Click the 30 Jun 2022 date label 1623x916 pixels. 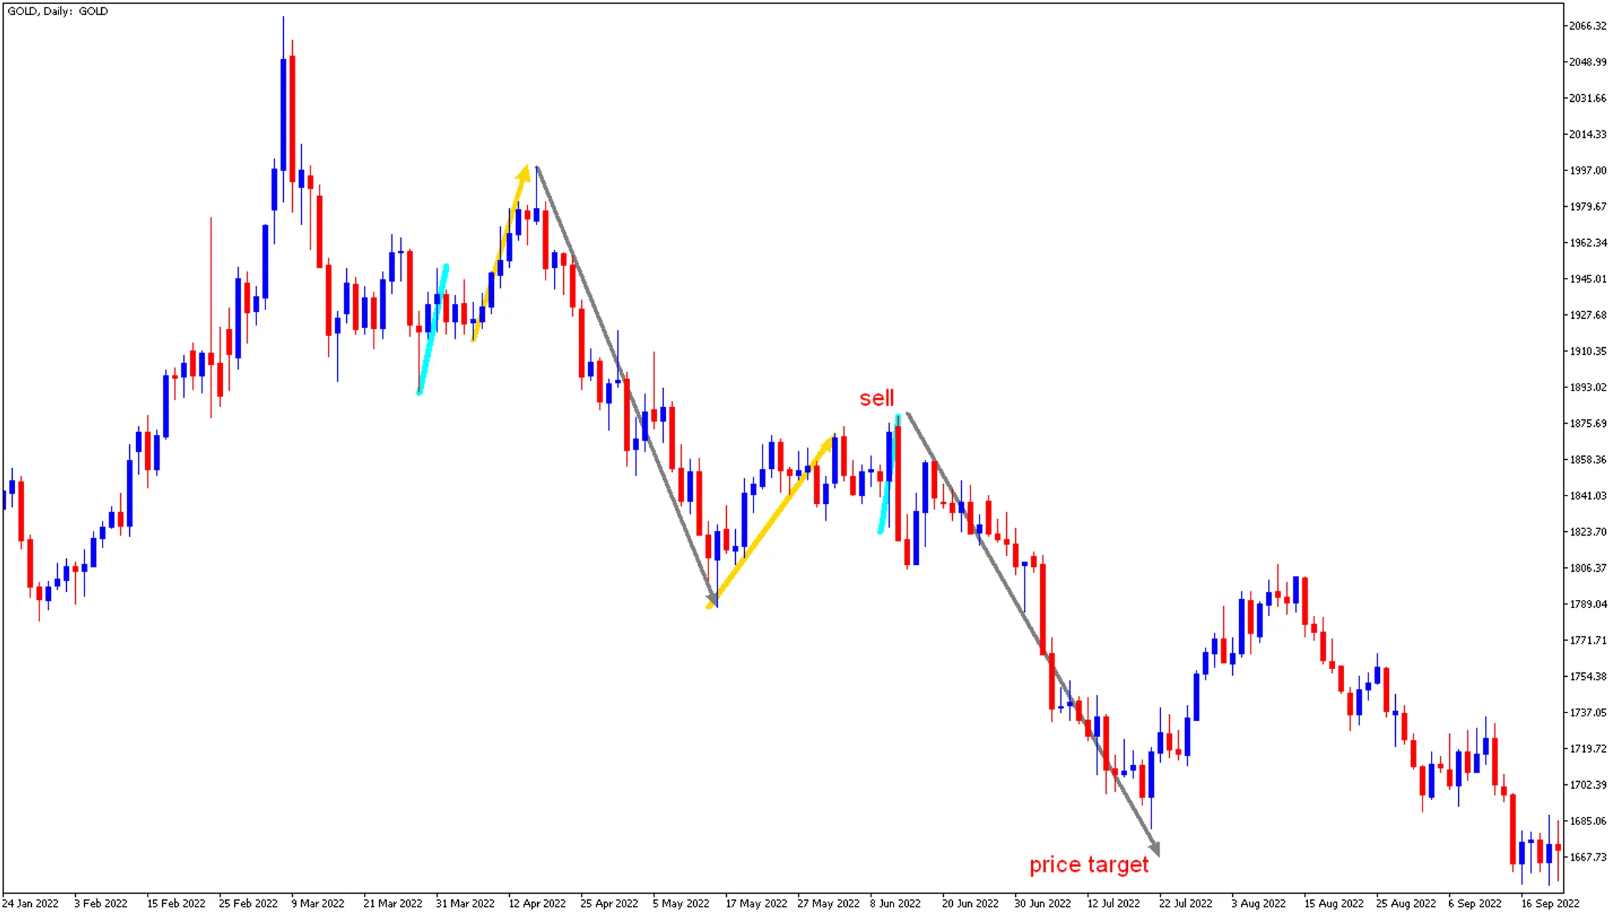click(1042, 903)
